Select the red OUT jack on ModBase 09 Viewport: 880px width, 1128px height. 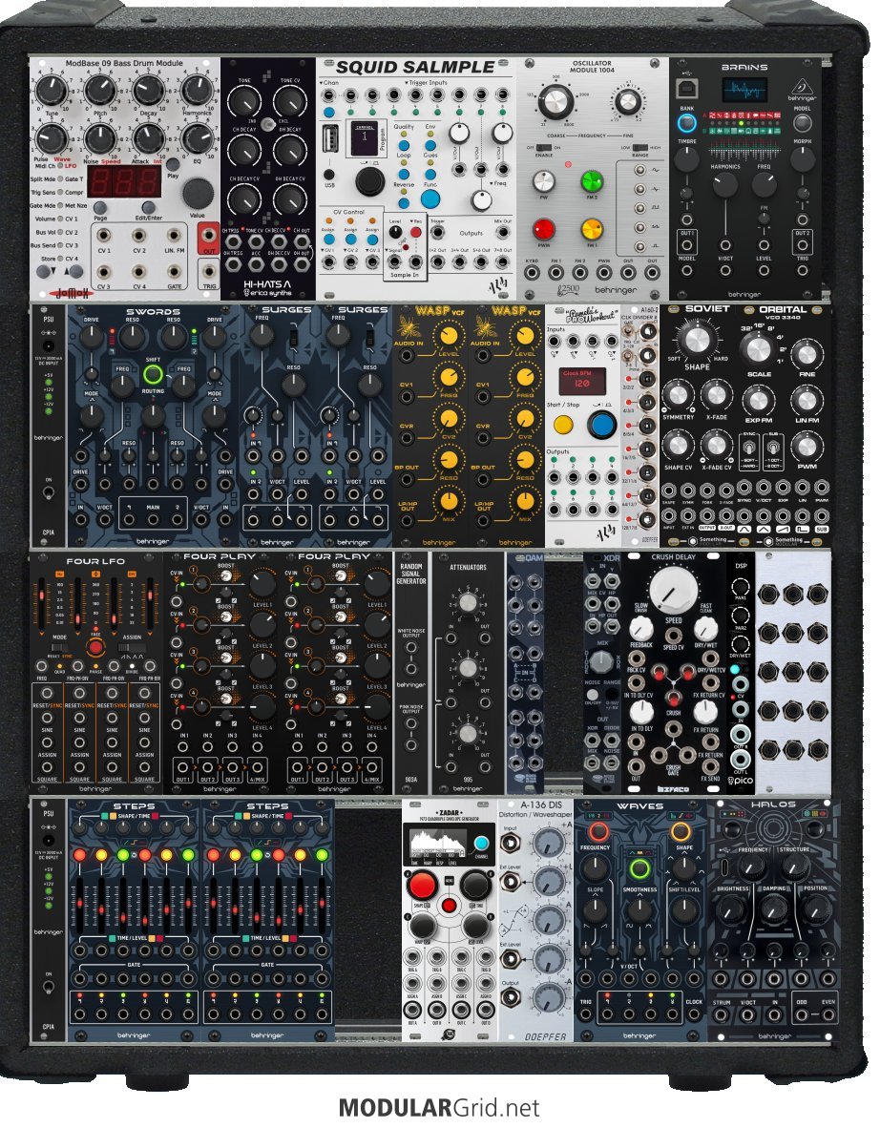(209, 236)
